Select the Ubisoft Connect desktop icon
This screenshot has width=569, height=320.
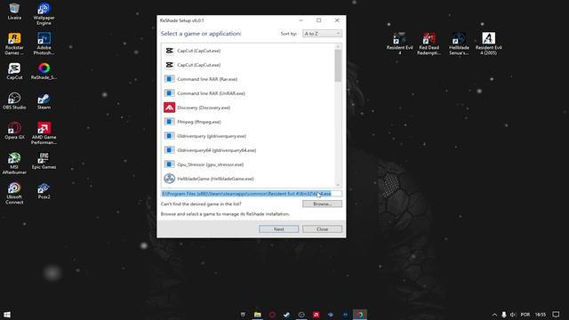pos(14,193)
